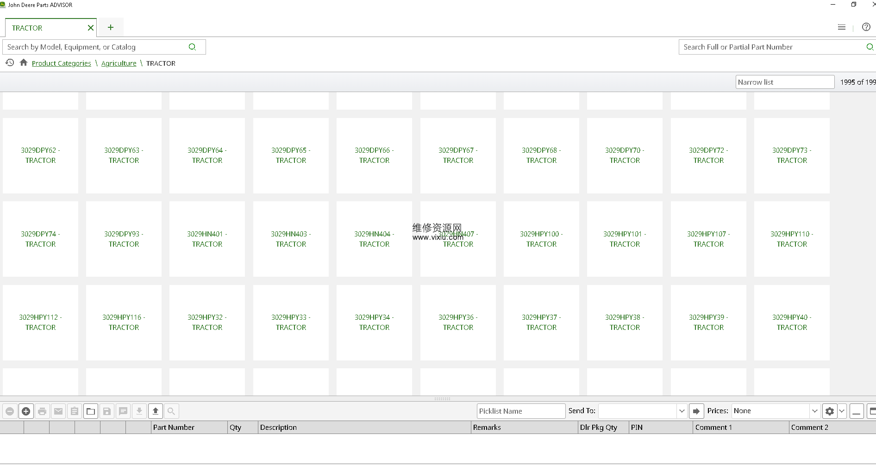Click the magnifier icon in picklist toolbar
Viewport: 876px width, 465px height.
[x=171, y=411]
